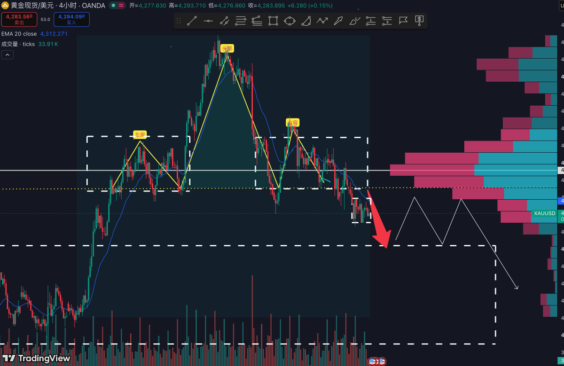The image size is (564, 366).
Task: Select the 头部 chart label
Action: tap(227, 48)
